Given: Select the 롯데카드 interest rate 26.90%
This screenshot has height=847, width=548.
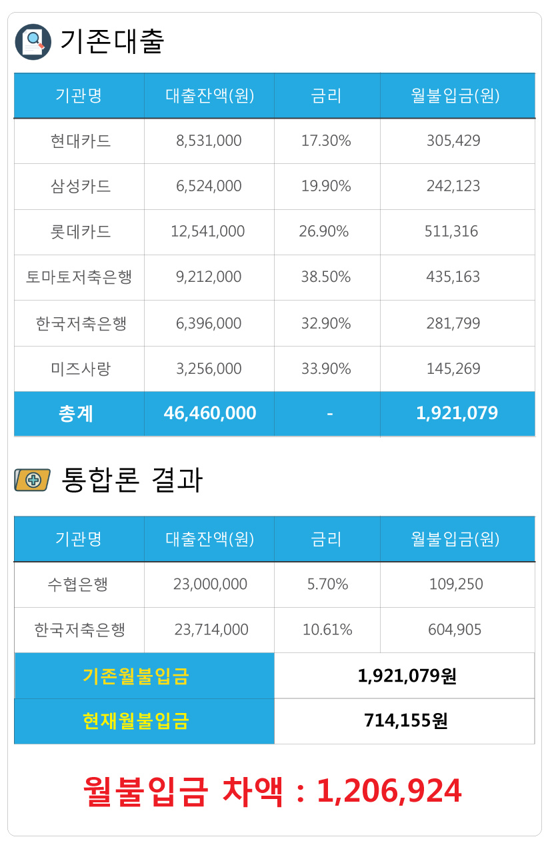Looking at the screenshot, I should click(324, 231).
